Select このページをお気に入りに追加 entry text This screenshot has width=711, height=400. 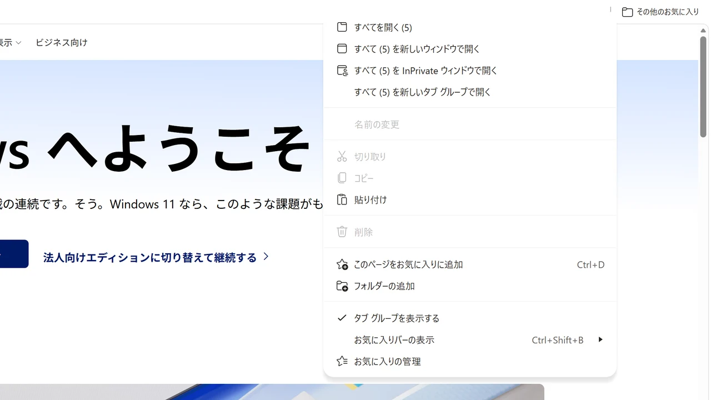408,264
